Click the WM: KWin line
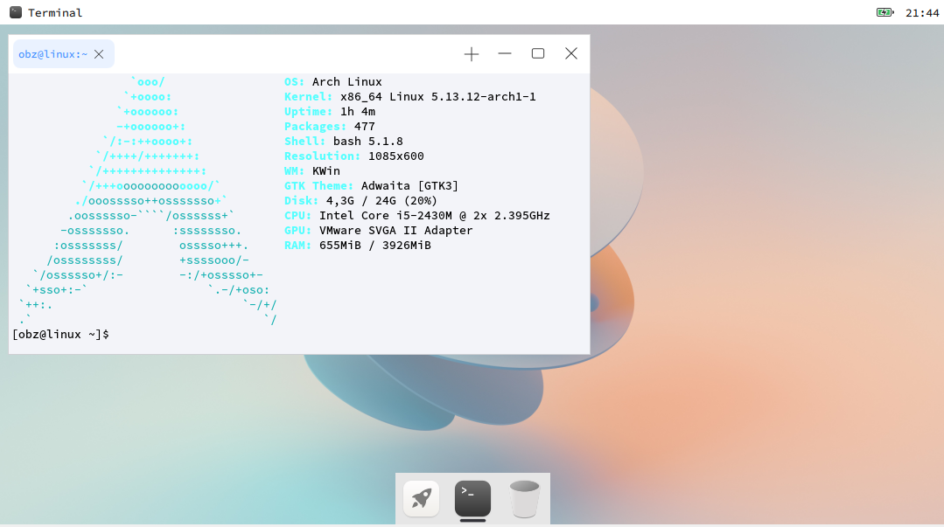 (x=311, y=170)
